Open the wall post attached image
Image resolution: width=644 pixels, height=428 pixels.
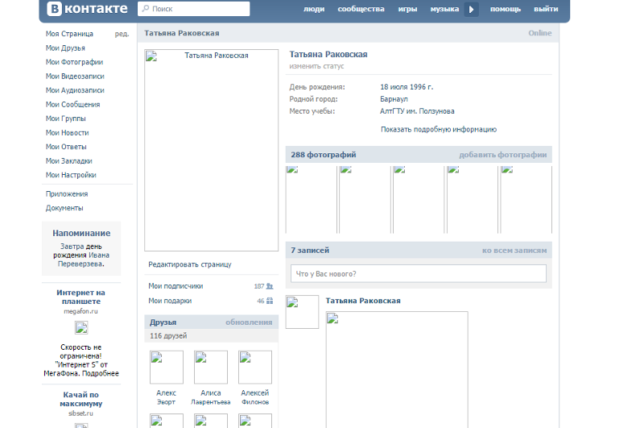coord(397,370)
